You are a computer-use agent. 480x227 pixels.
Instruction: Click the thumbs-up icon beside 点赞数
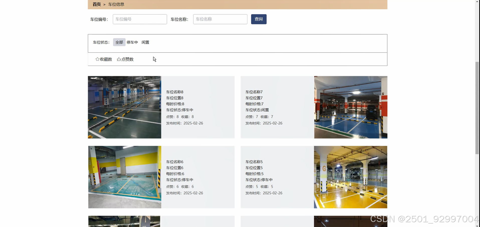coord(119,59)
